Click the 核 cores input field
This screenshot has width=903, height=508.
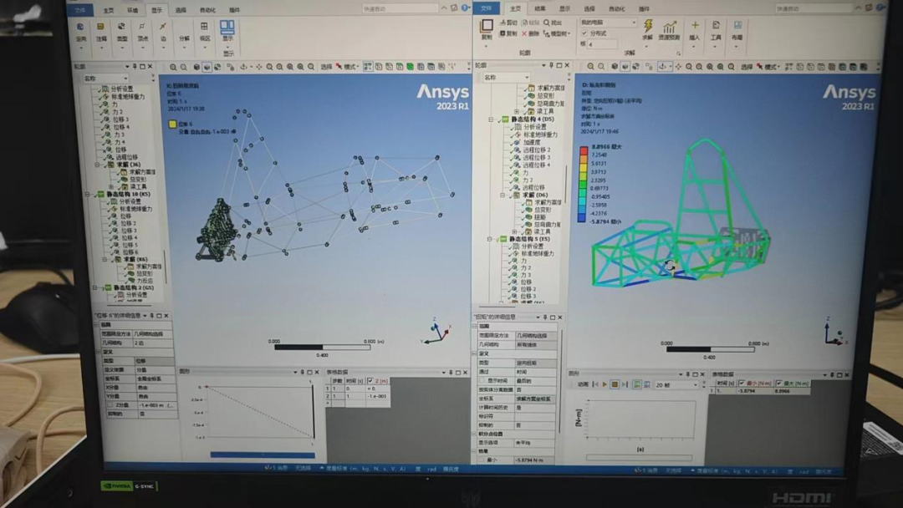click(x=602, y=44)
